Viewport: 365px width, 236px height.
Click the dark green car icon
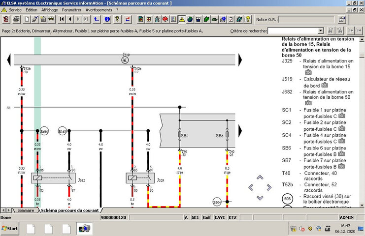[x=214, y=19]
